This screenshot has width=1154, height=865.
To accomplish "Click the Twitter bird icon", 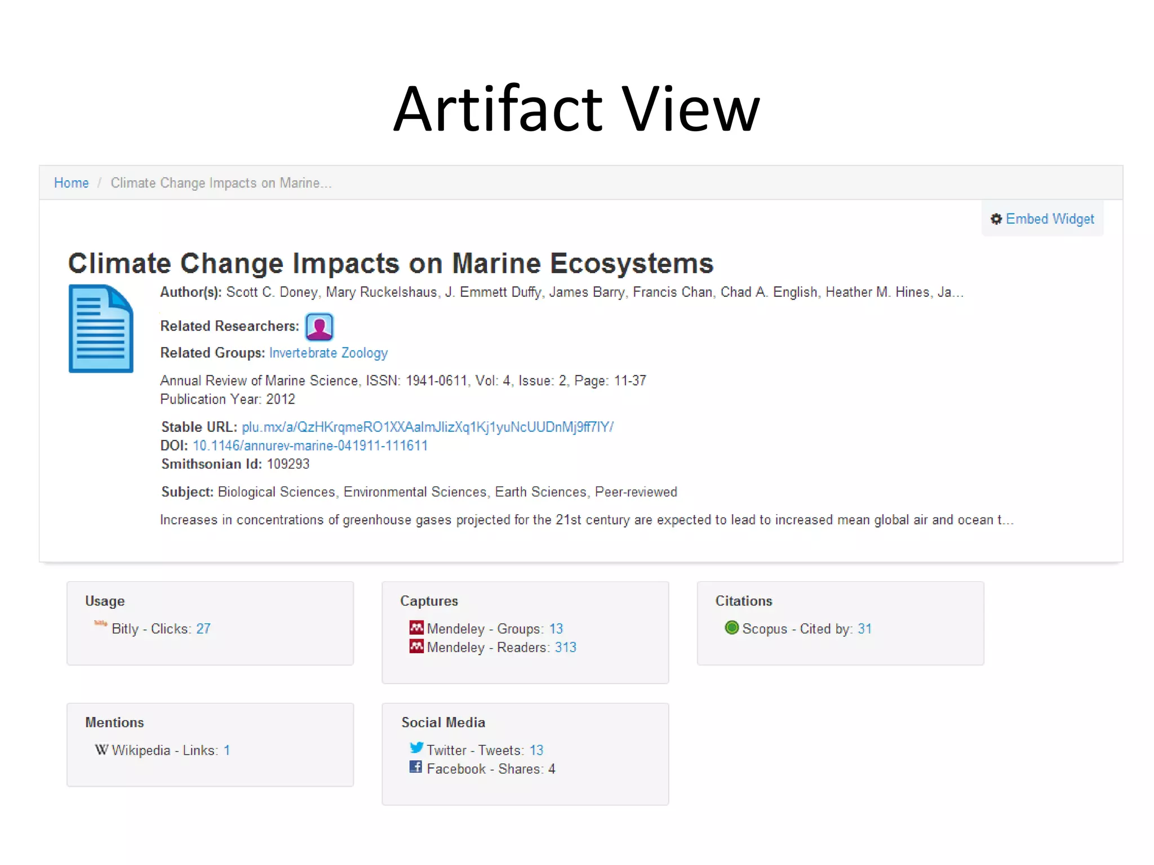I will point(416,748).
